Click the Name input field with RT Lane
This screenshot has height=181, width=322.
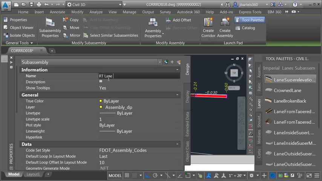[x=139, y=76]
